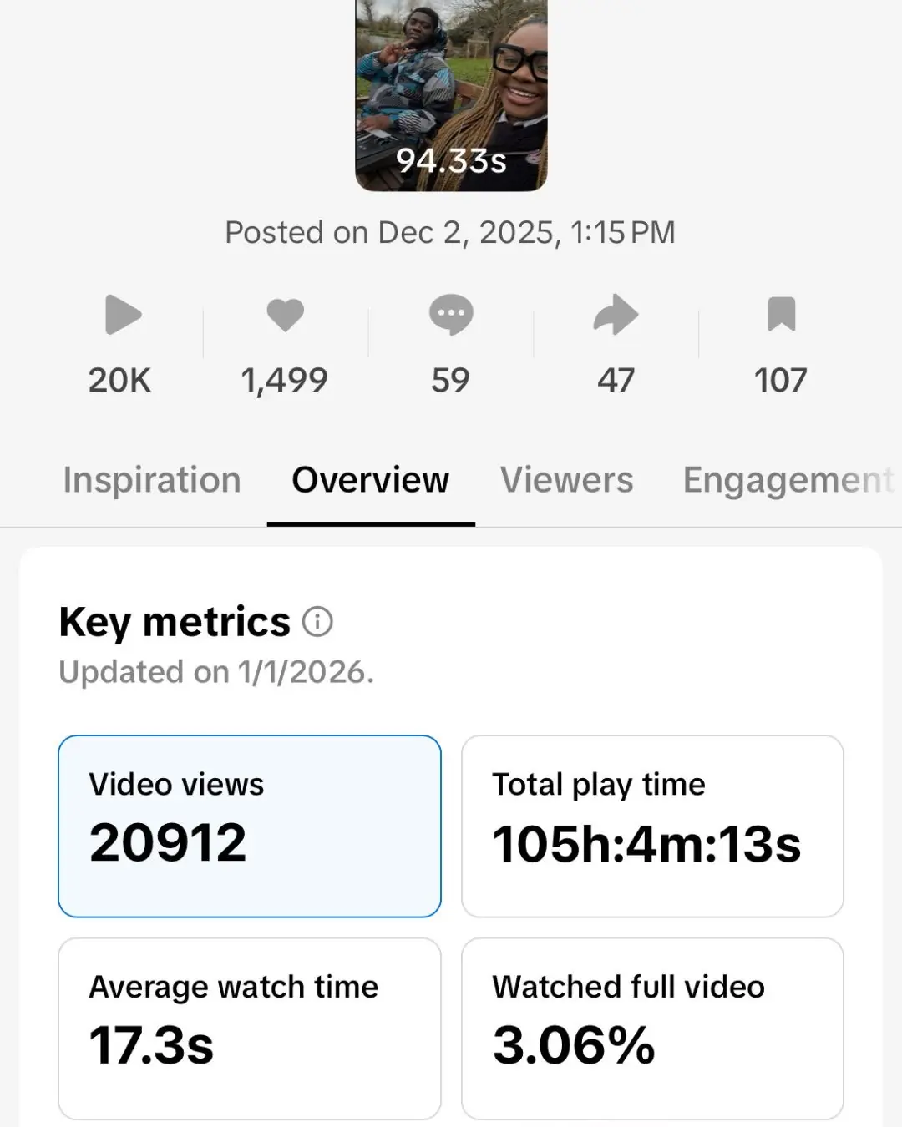
Task: Tap the 47 shares count
Action: pyautogui.click(x=616, y=381)
